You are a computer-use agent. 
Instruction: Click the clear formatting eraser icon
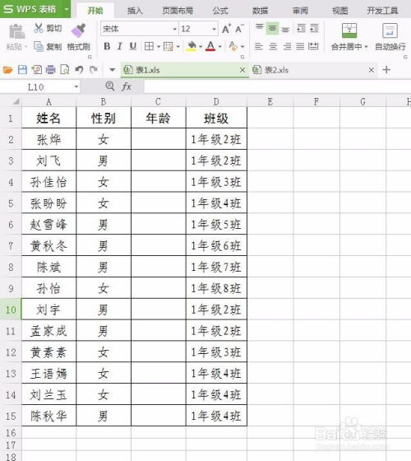click(233, 46)
